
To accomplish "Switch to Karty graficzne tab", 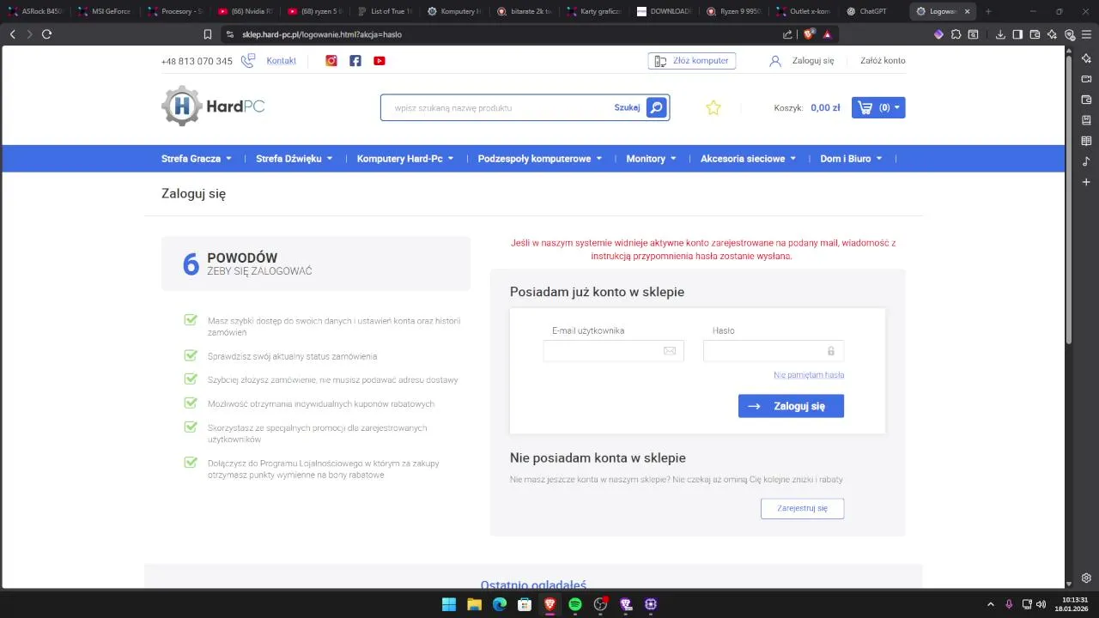I will [x=594, y=11].
